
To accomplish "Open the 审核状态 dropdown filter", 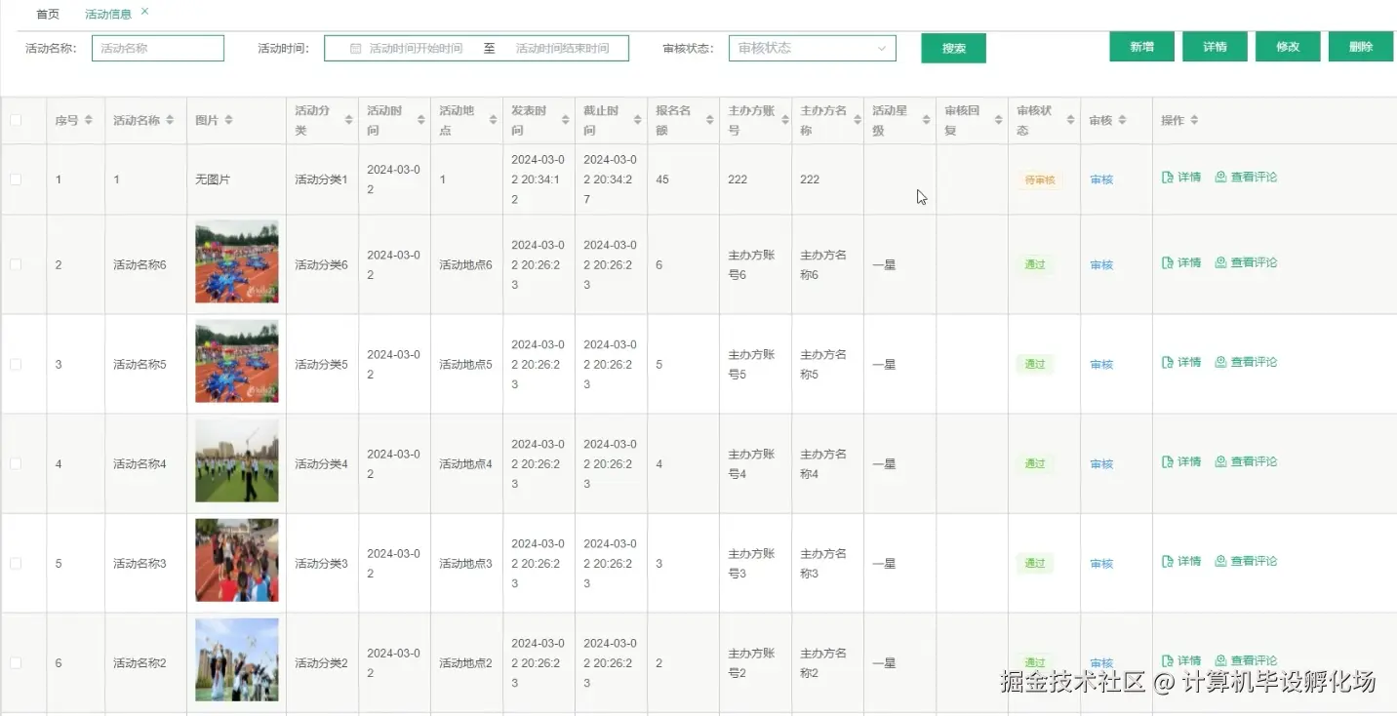I will tap(812, 48).
